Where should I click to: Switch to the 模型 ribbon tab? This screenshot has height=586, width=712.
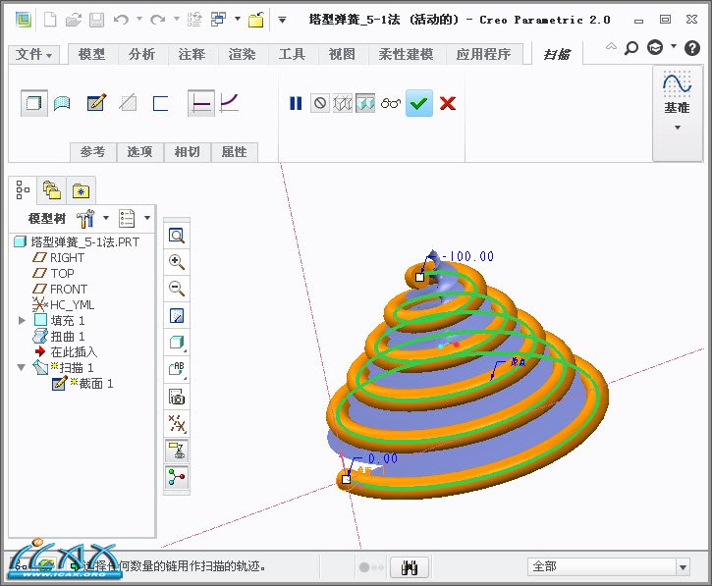tap(91, 54)
